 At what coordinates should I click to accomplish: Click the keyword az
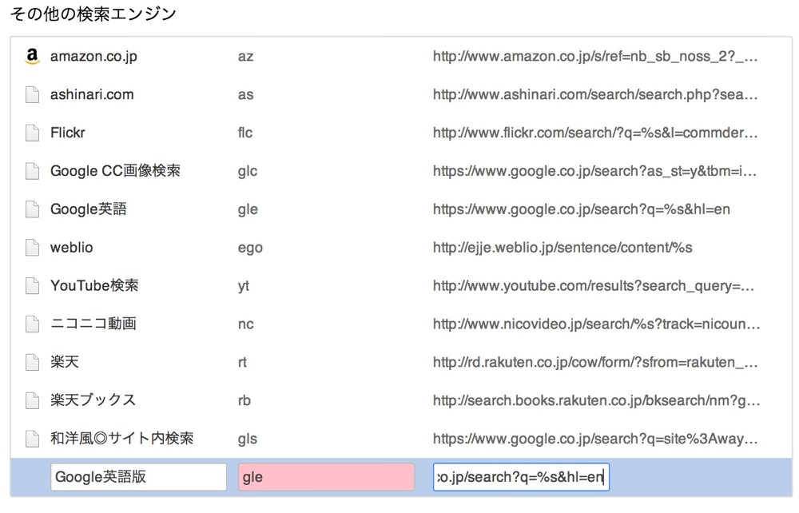point(245,57)
